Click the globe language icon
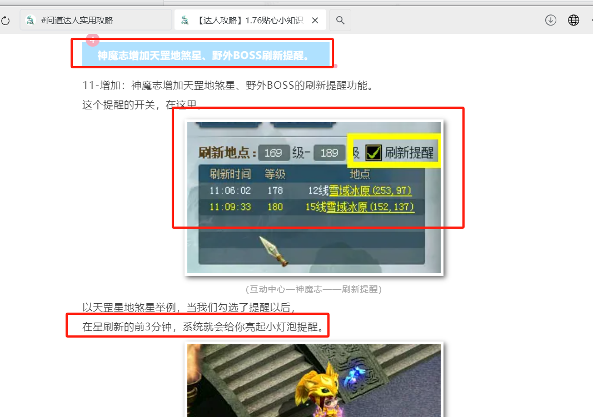Viewport: 593px width, 417px height. (x=574, y=21)
